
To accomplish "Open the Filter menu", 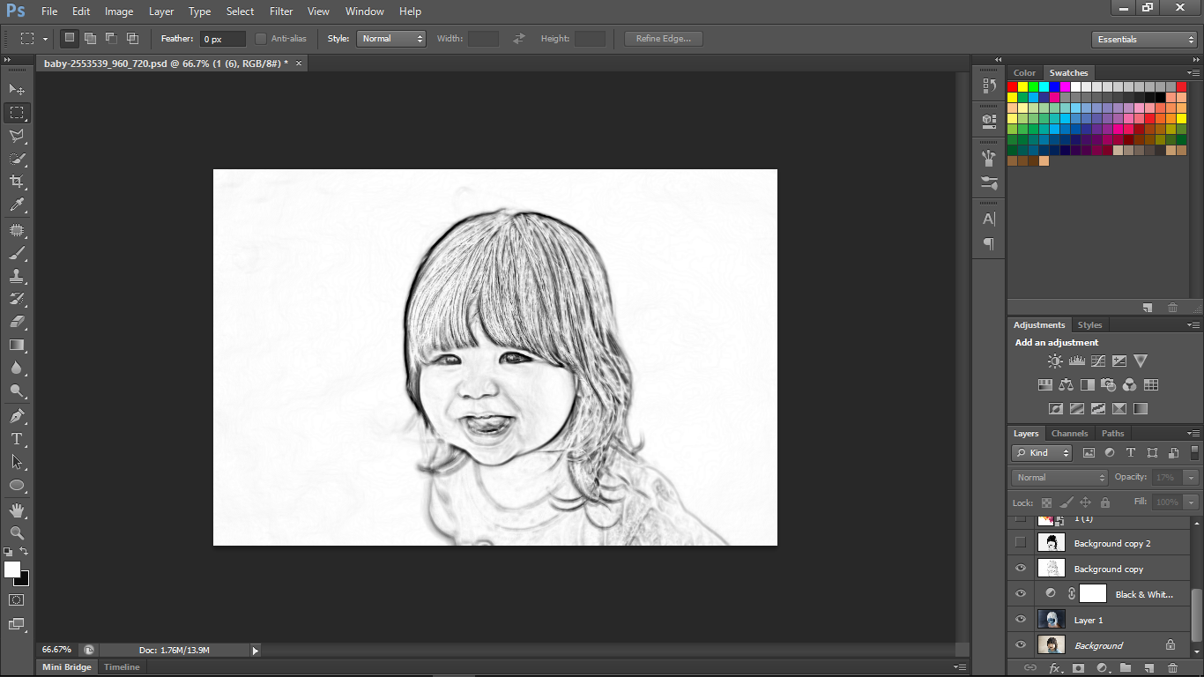I will tap(281, 11).
